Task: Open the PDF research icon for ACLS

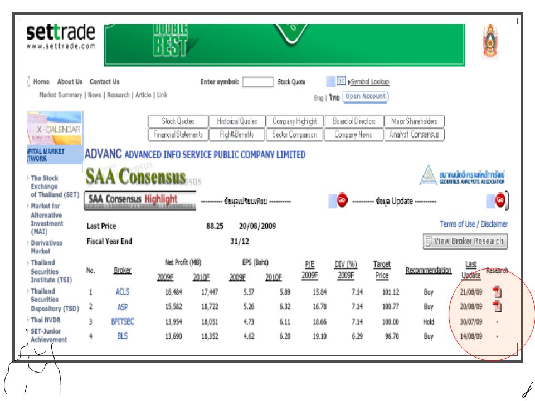Action: pos(497,291)
